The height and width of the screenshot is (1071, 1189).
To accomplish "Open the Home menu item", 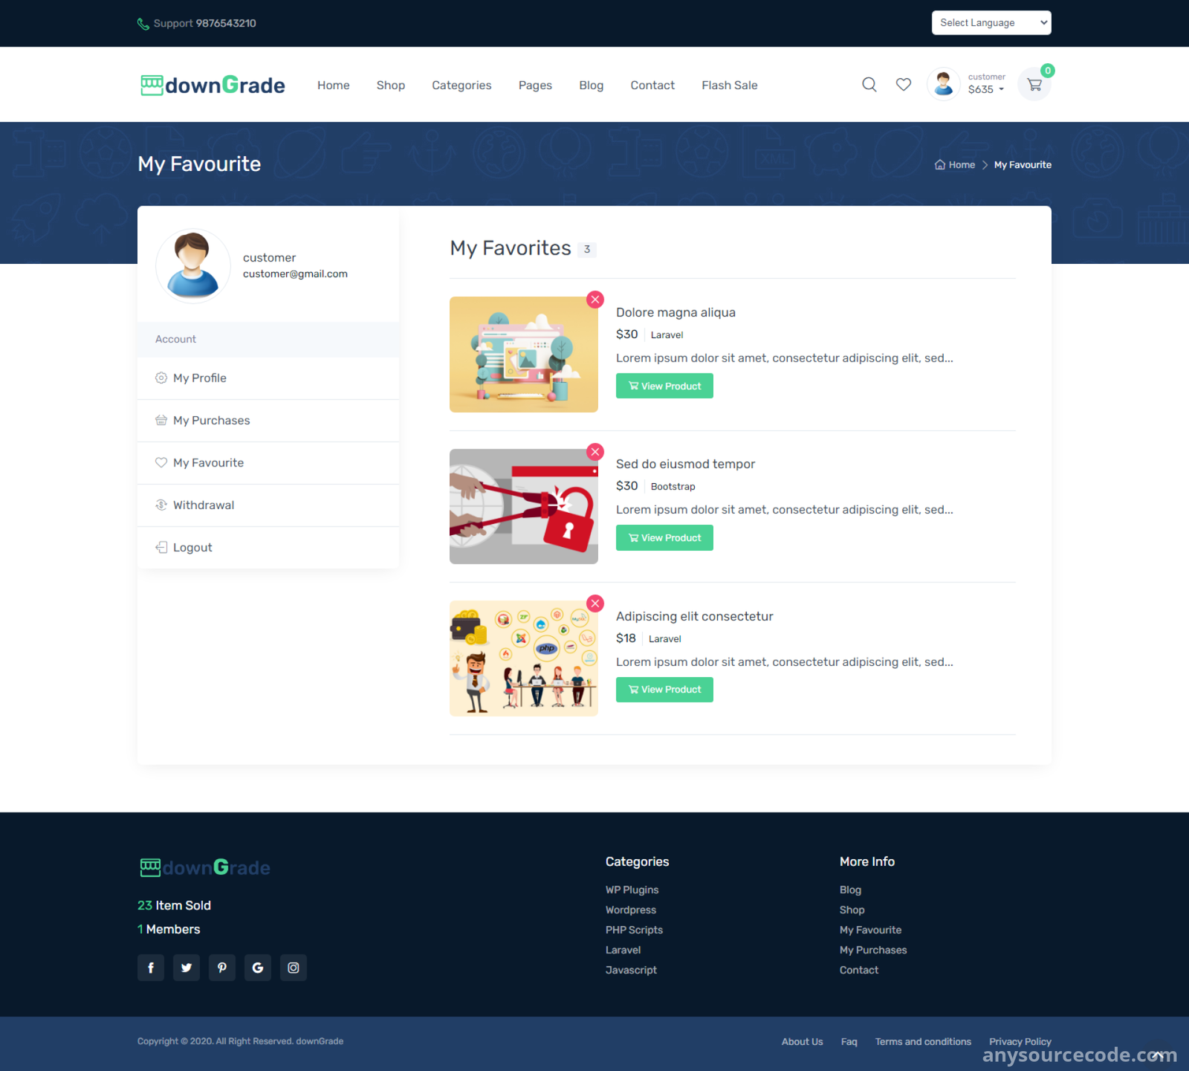I will pyautogui.click(x=334, y=85).
